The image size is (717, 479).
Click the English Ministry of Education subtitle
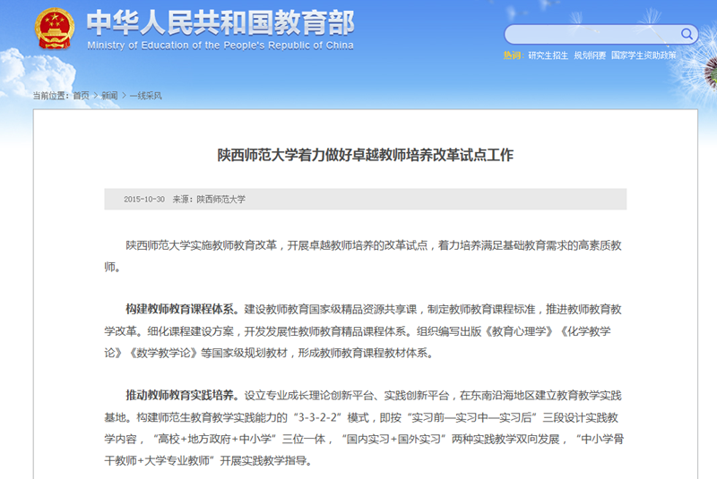pyautogui.click(x=220, y=46)
